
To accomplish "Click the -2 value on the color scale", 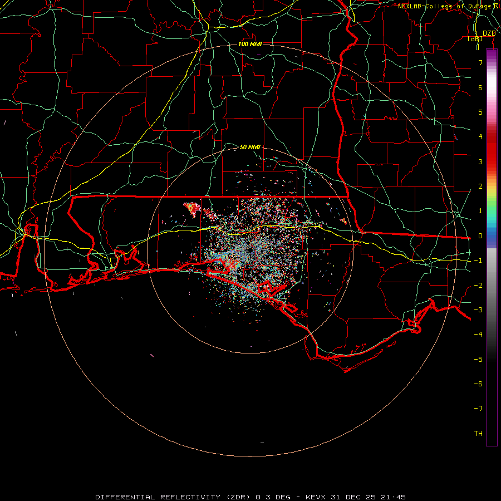I will (x=478, y=286).
